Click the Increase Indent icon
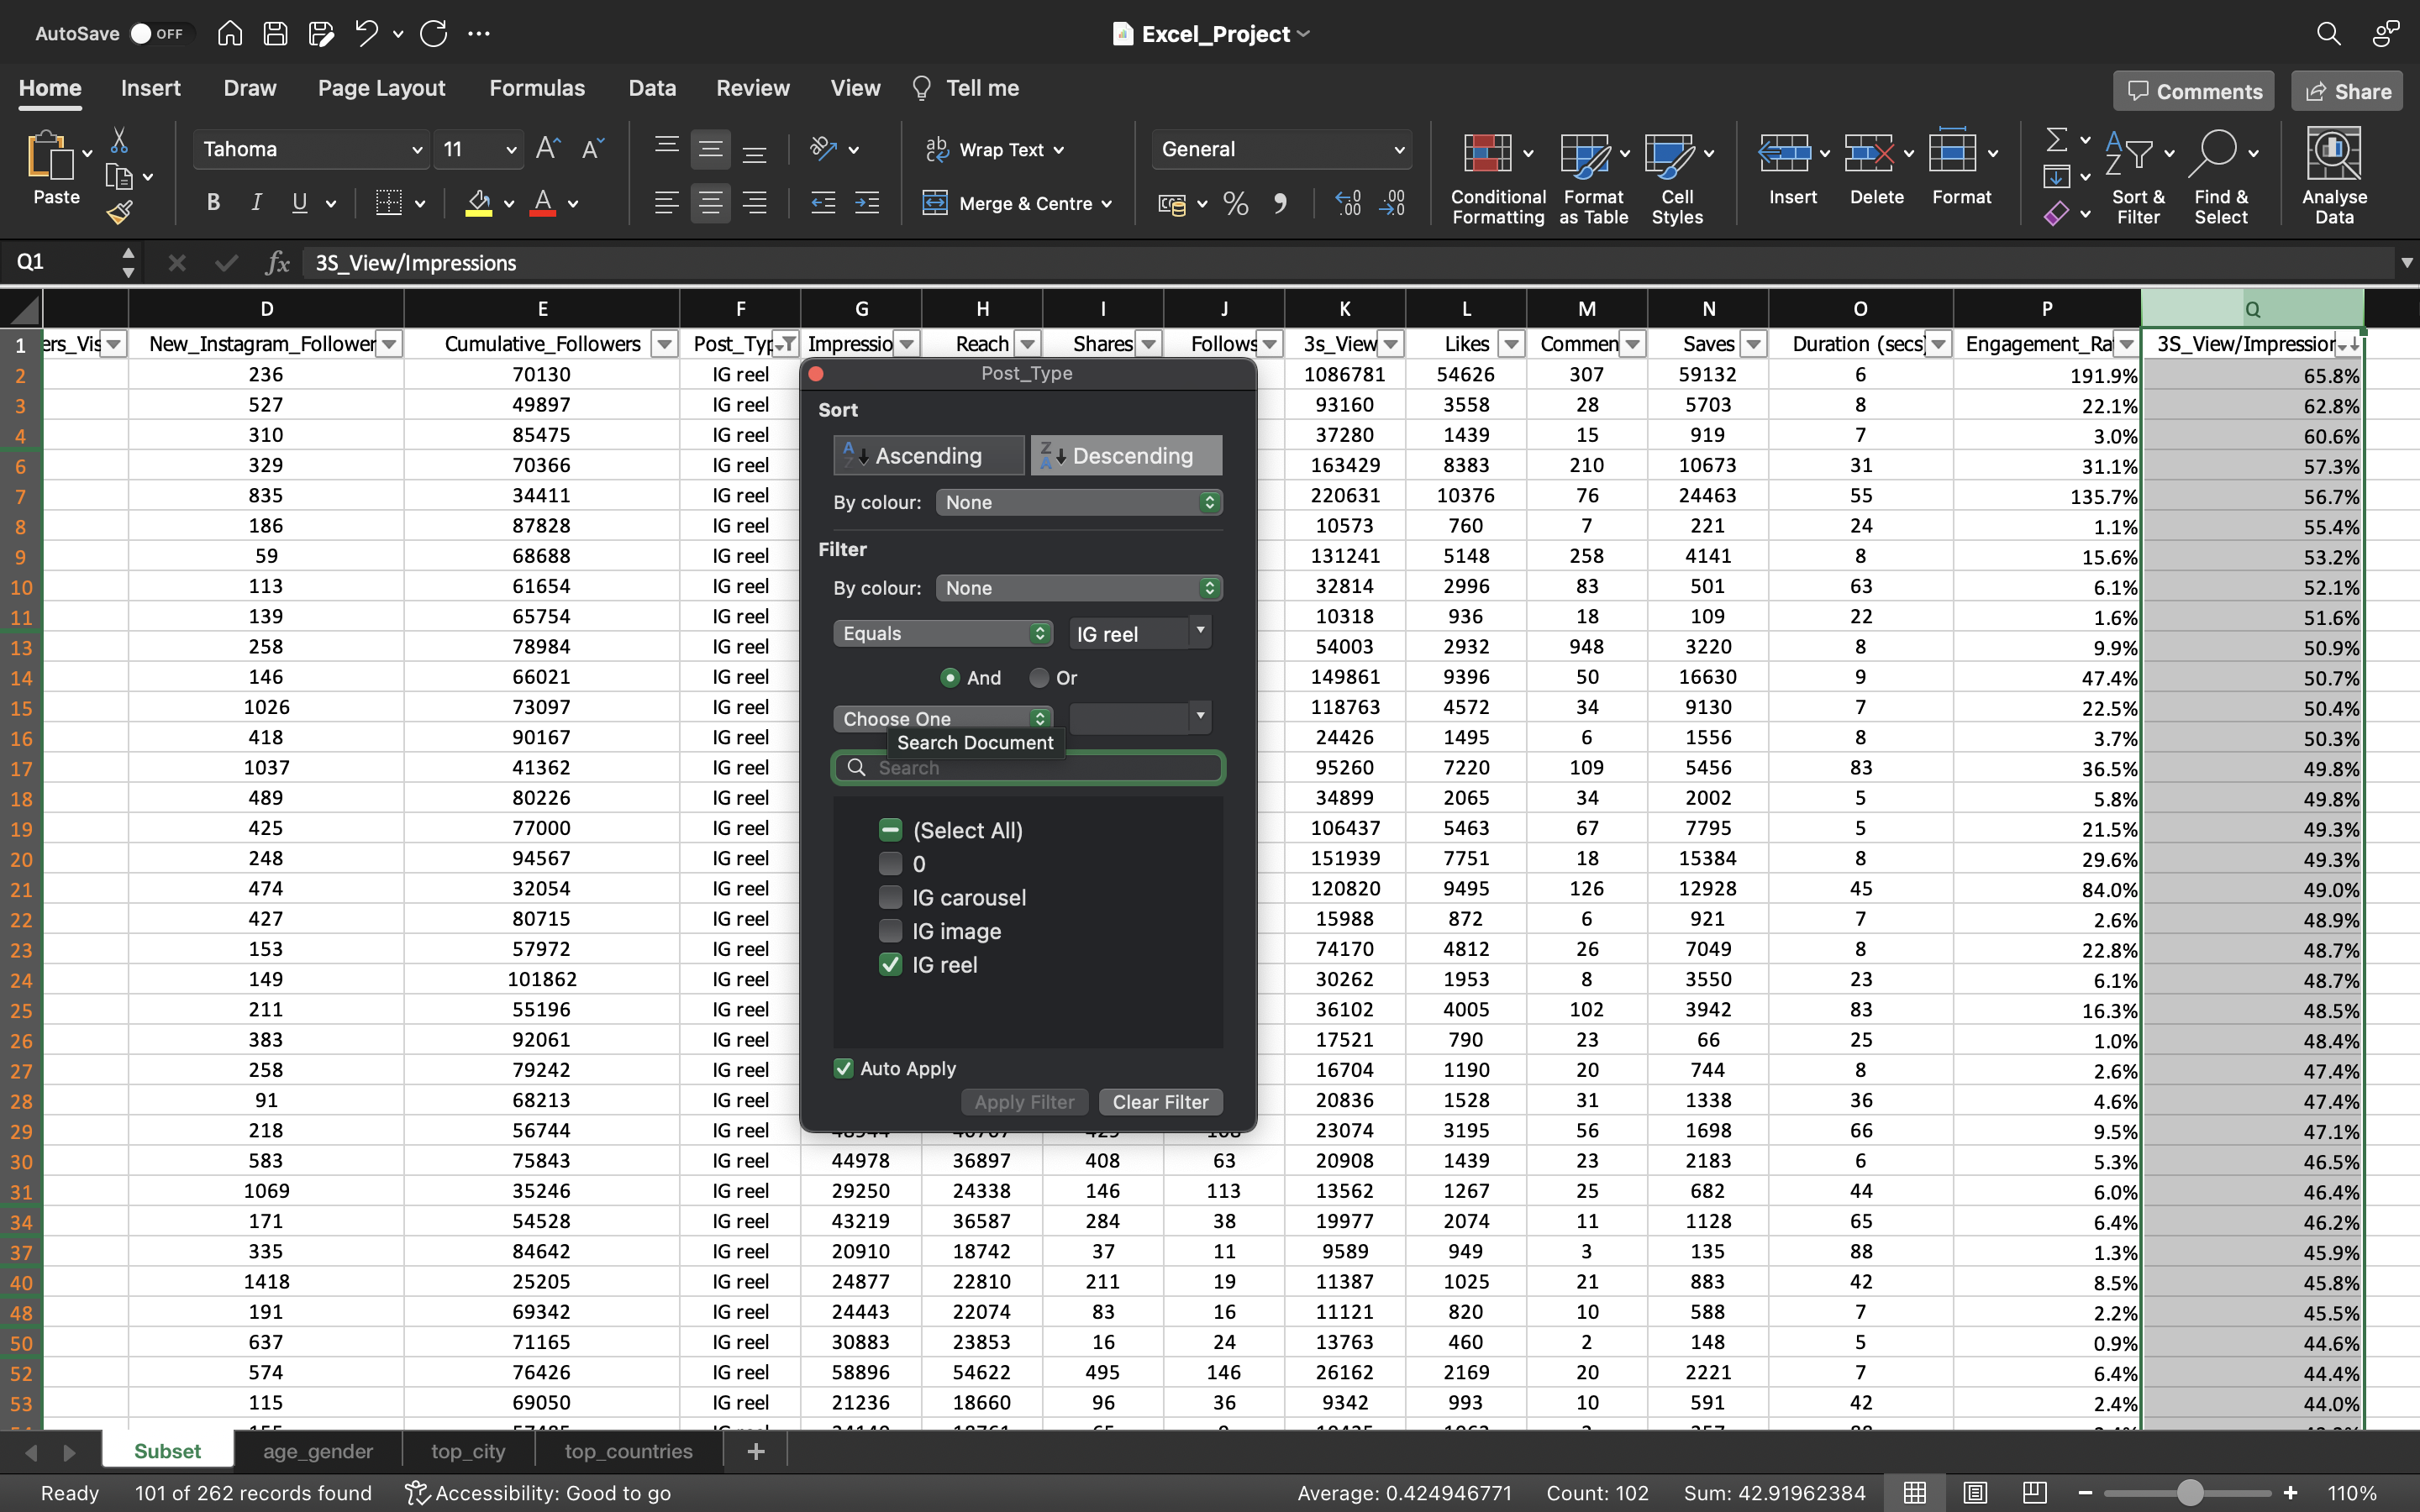This screenshot has height=1512, width=2420. (867, 203)
